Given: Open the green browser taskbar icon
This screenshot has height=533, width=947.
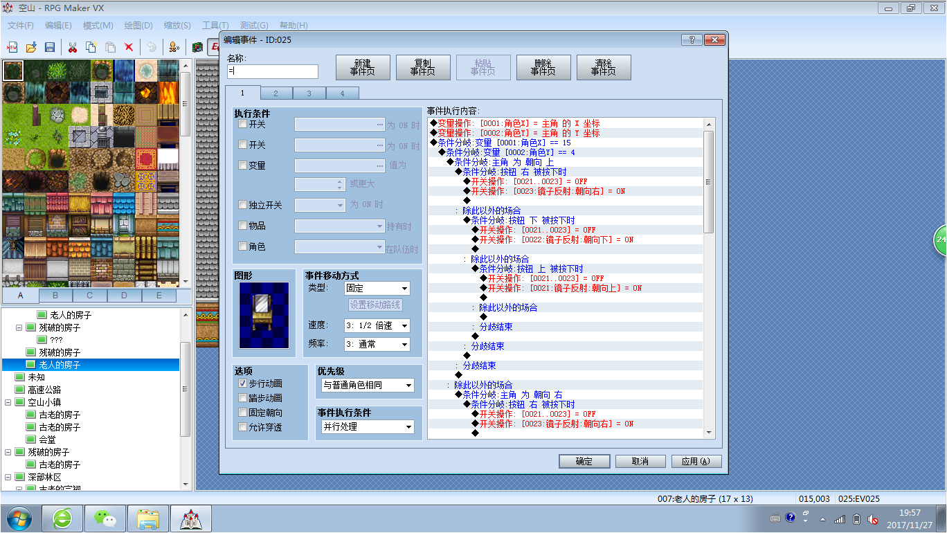Looking at the screenshot, I should [62, 518].
